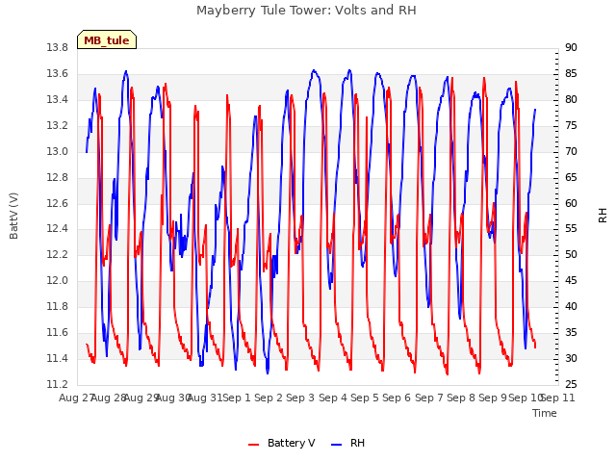Click the 50 tick on RH axis
The width and height of the screenshot is (616, 462).
(571, 254)
